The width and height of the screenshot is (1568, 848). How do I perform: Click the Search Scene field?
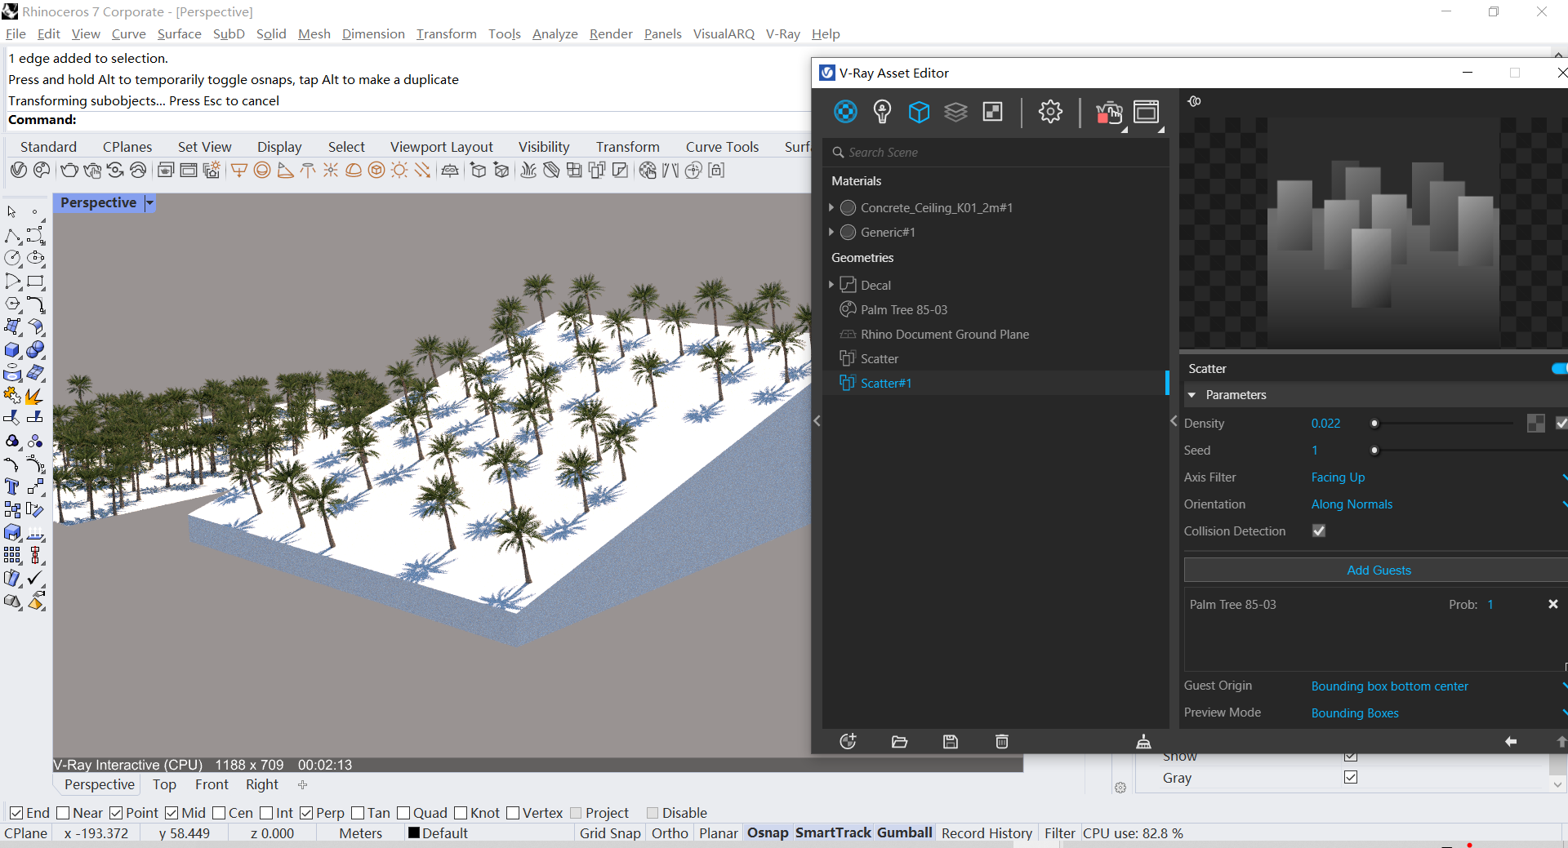point(998,153)
